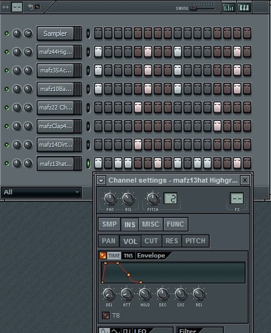This screenshot has width=271, height=333.
Task: Mute the mafzClap4 channel's green LED
Action: (x=7, y=126)
